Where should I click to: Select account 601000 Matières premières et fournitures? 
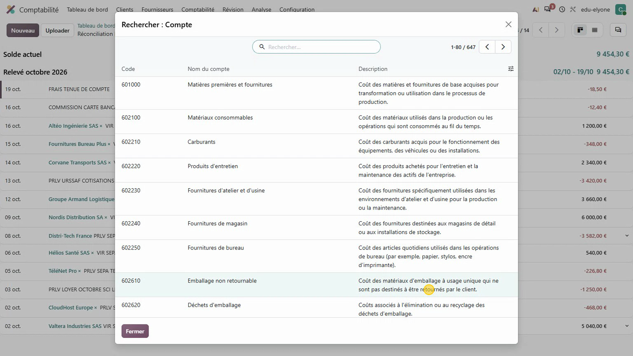click(x=316, y=93)
